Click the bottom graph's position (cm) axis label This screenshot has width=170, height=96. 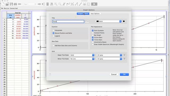click(34, 75)
